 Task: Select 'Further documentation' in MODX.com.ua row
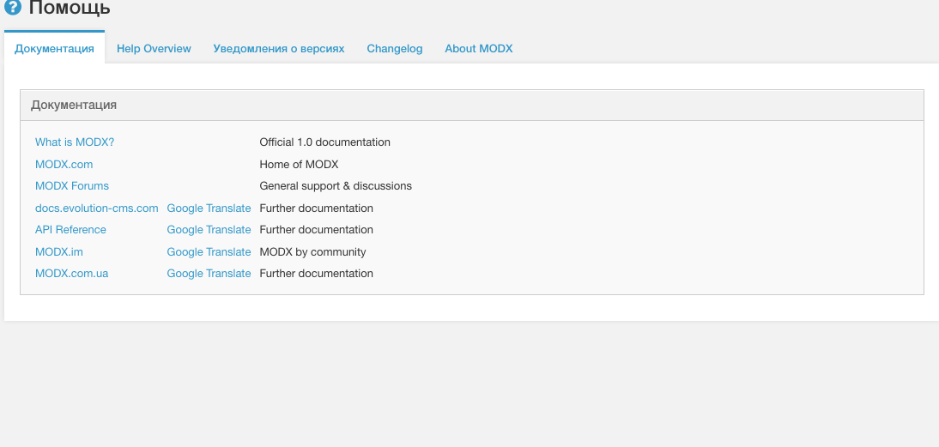click(316, 274)
